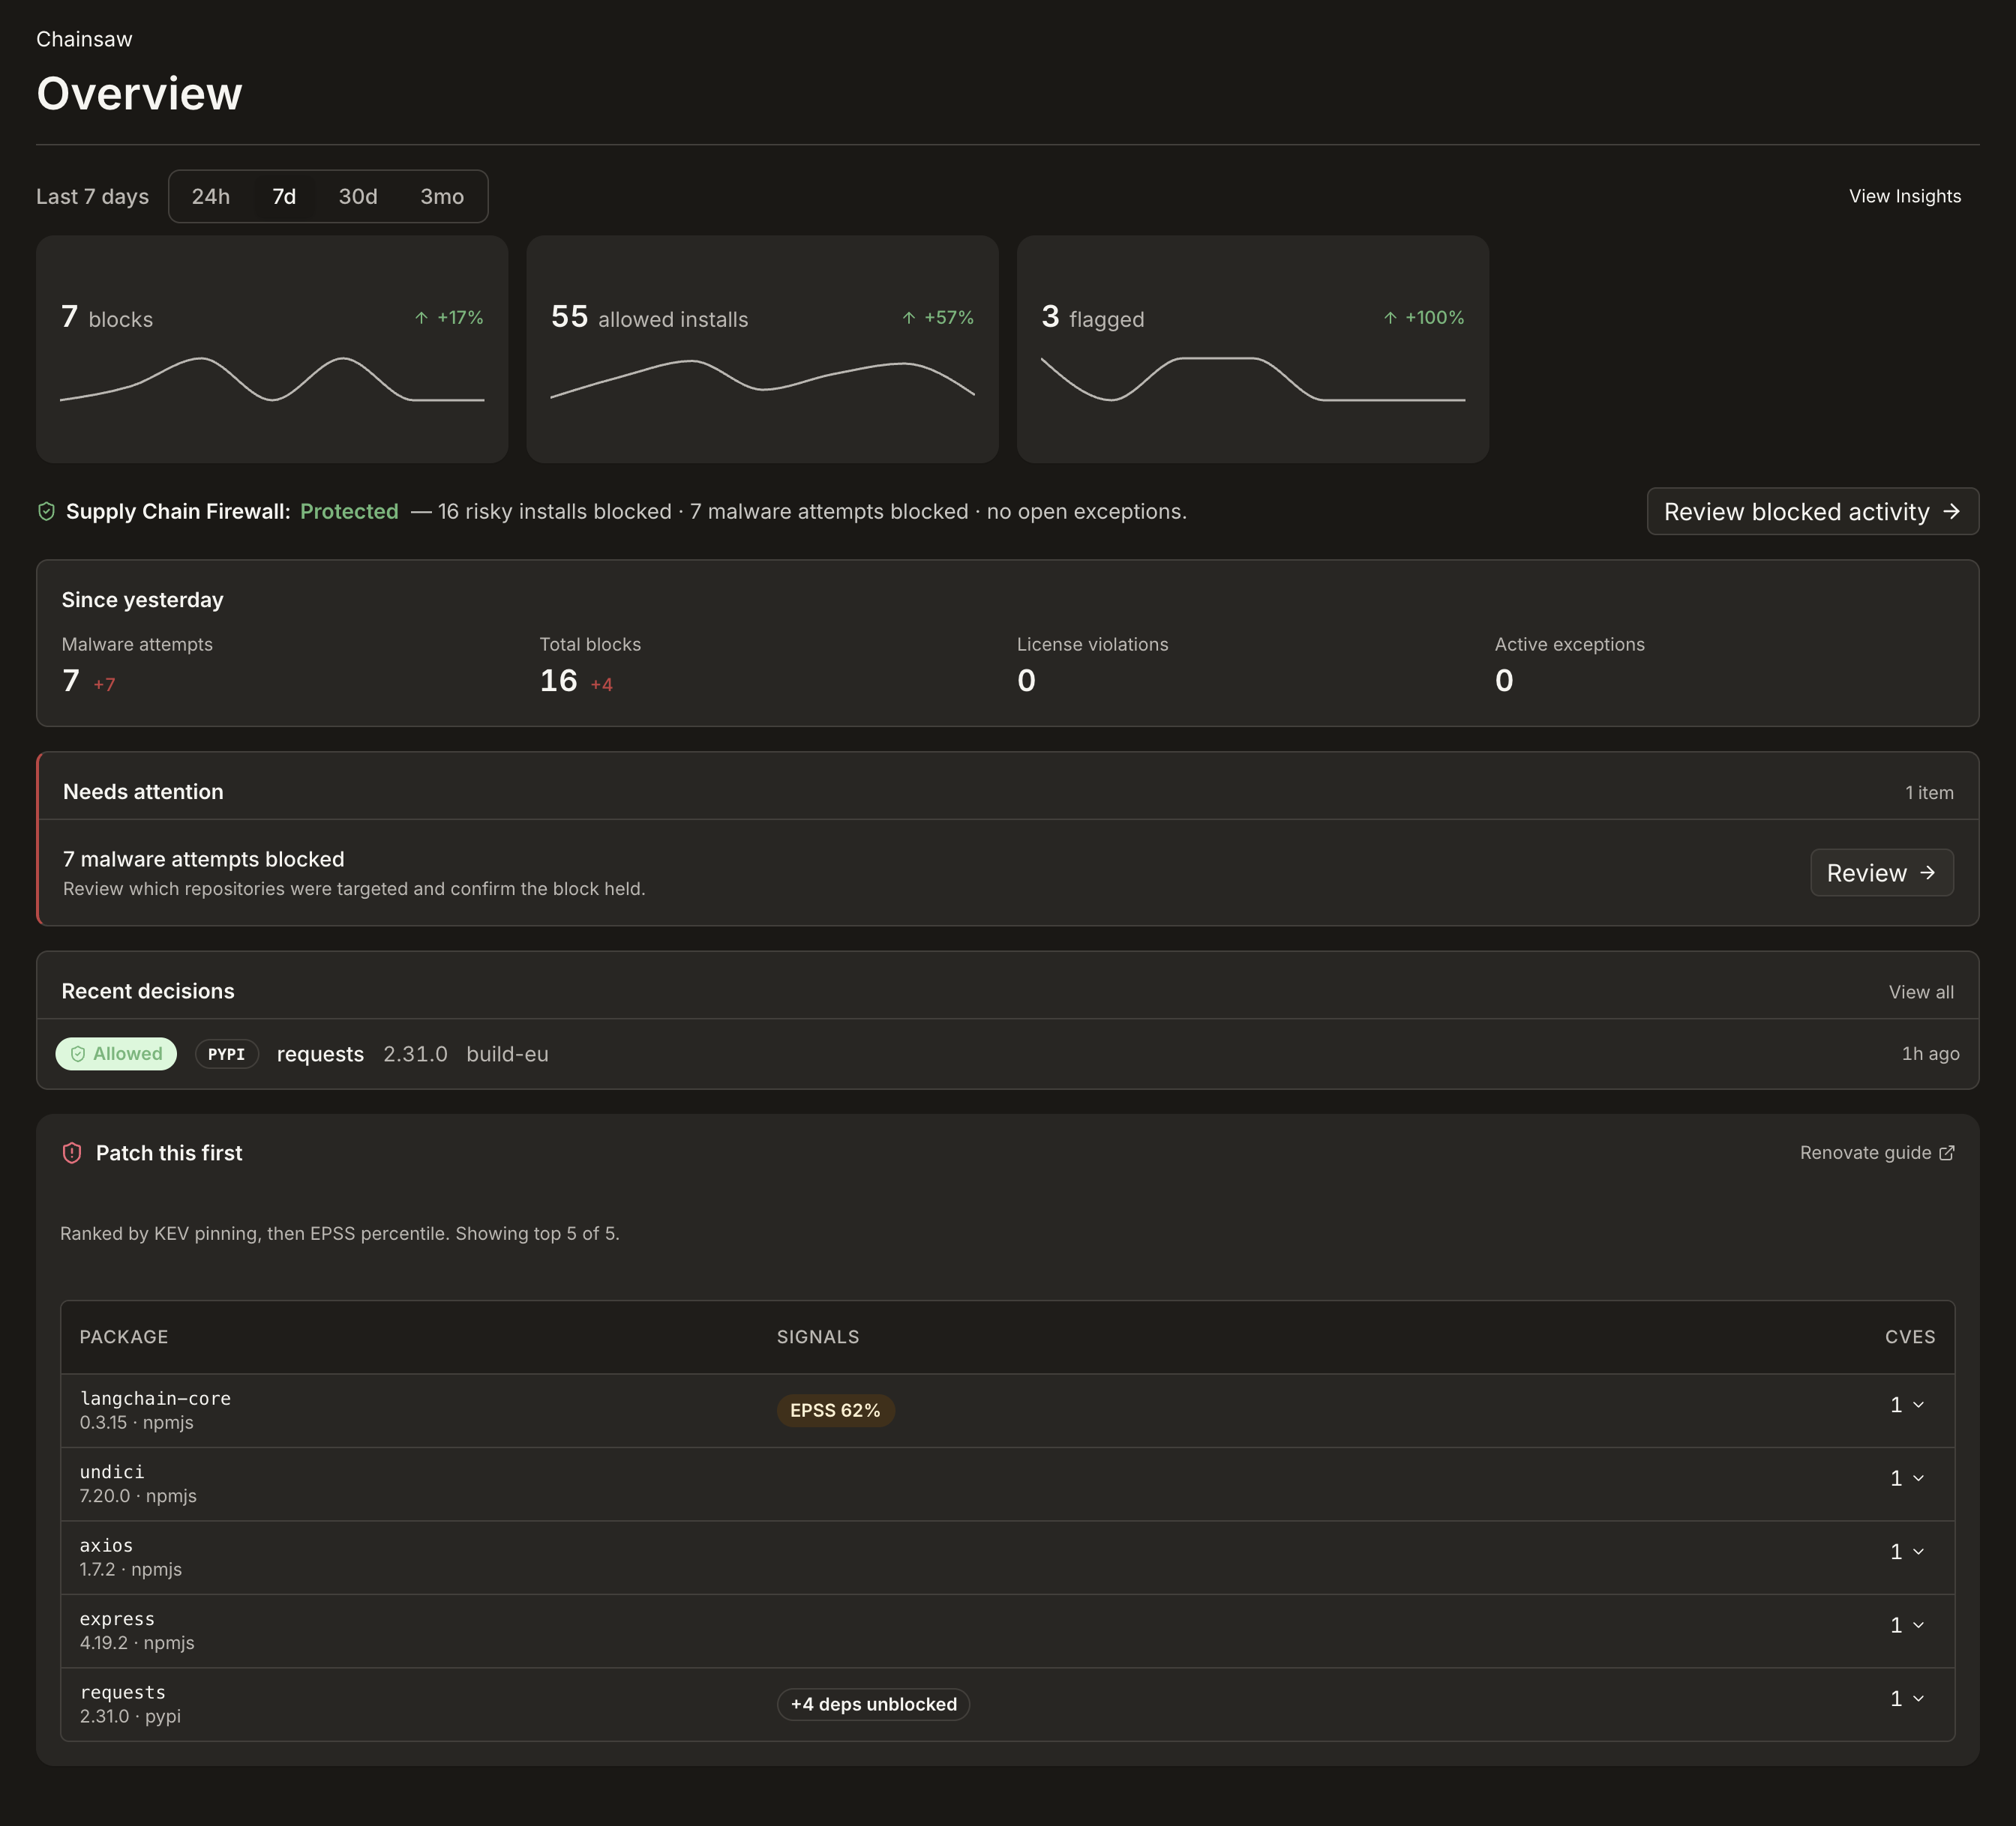Image resolution: width=2016 pixels, height=1826 pixels.
Task: Click the EPSS 62% signal badge
Action: pos(835,1410)
